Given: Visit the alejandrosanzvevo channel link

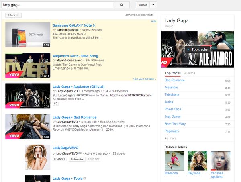Looking at the screenshot, I should tap(69, 60).
